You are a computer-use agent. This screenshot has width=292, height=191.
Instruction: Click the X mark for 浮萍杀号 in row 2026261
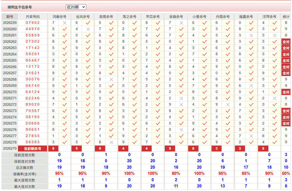(x=275, y=35)
